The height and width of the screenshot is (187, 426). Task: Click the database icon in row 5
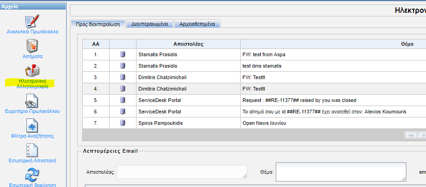pyautogui.click(x=122, y=100)
